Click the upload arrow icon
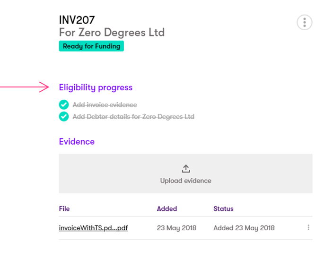This screenshot has width=324, height=260. click(x=185, y=169)
